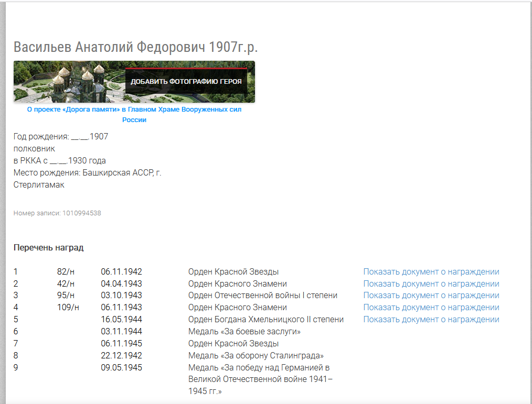This screenshot has height=404, width=532.
Task: Click the heading 'Васильев Анатолий Федорович 1907г.р.'
Action: pyautogui.click(x=135, y=47)
